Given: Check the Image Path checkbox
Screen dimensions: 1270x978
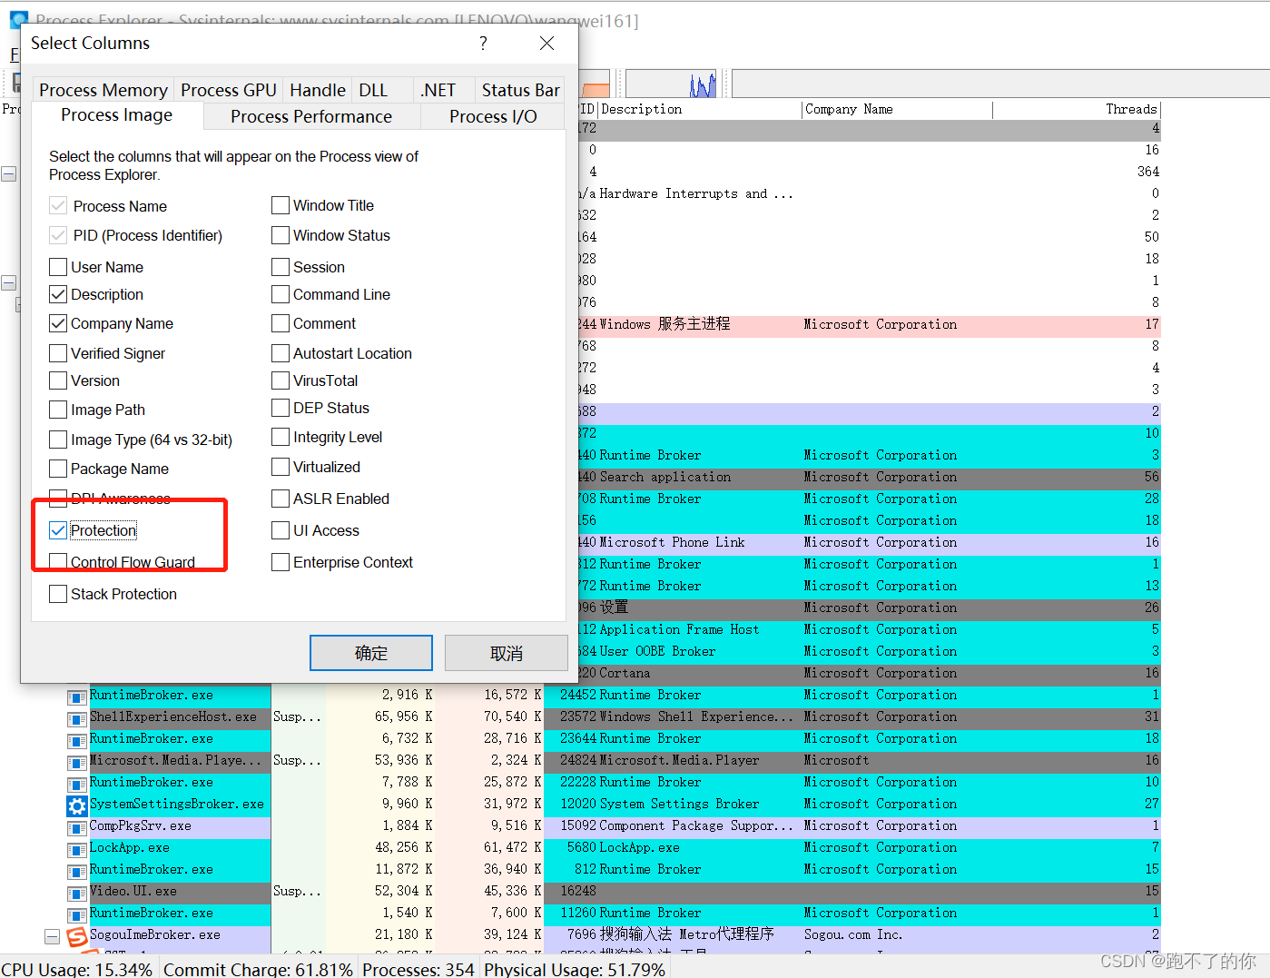Looking at the screenshot, I should point(58,410).
